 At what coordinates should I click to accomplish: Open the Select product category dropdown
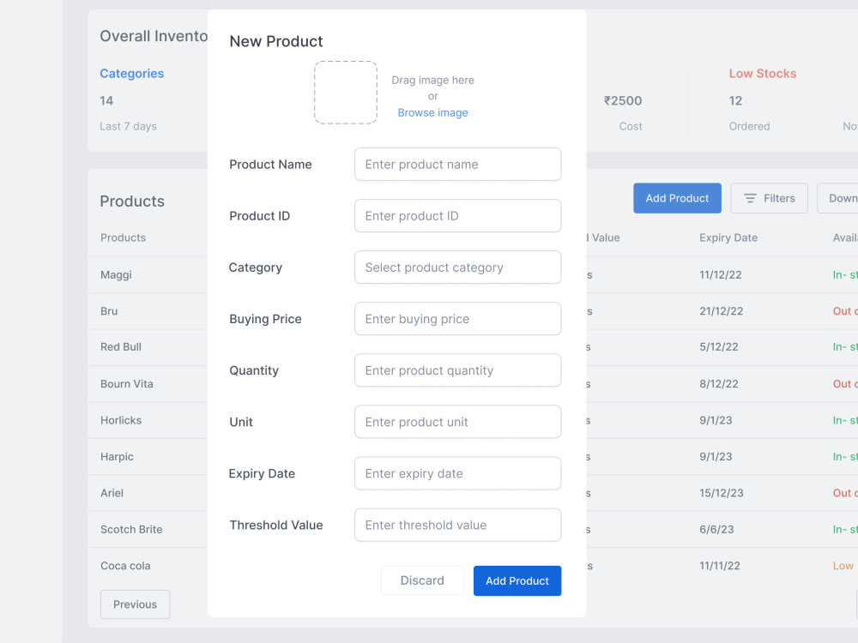(x=457, y=267)
